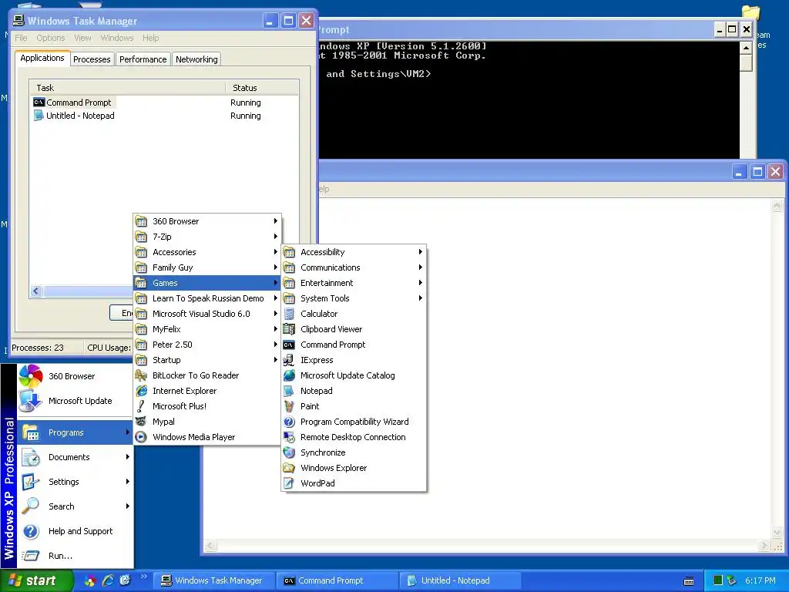Launch Internet Explorer from Programs menu
Screen dimensions: 789x592
coord(206,391)
